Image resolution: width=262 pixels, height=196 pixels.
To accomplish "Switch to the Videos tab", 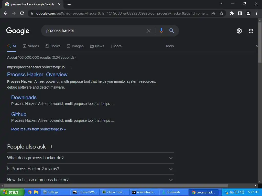I will pyautogui.click(x=31, y=46).
